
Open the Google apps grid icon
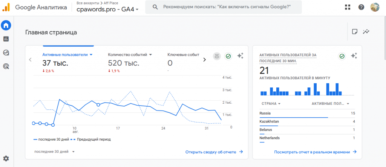click(348, 7)
